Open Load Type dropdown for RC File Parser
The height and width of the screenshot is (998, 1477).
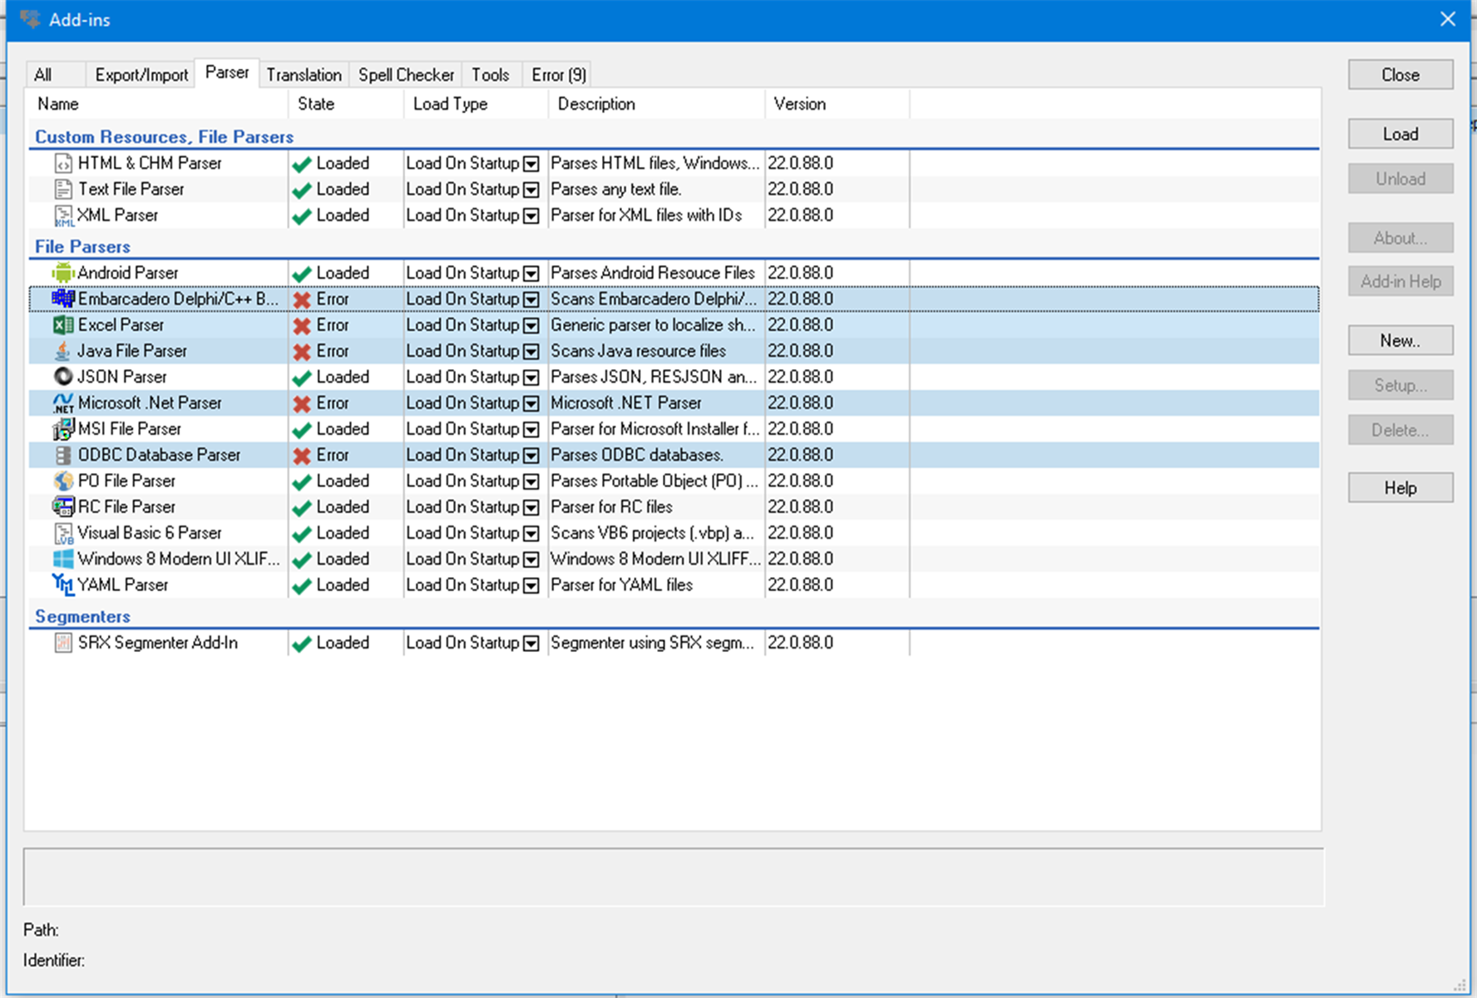(x=531, y=507)
